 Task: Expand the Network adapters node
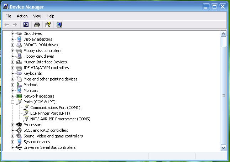point(12,96)
